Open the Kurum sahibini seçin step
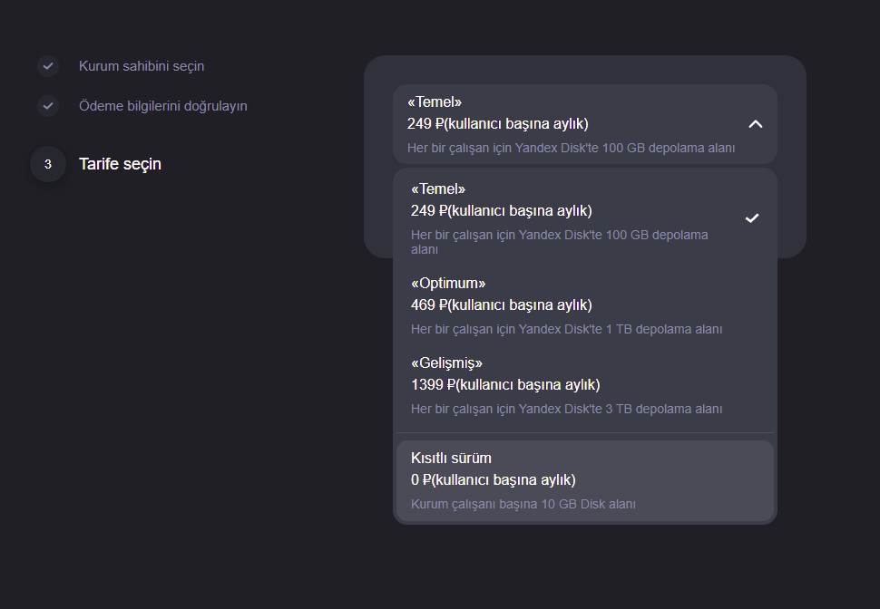Viewport: 880px width, 609px height. coord(142,66)
